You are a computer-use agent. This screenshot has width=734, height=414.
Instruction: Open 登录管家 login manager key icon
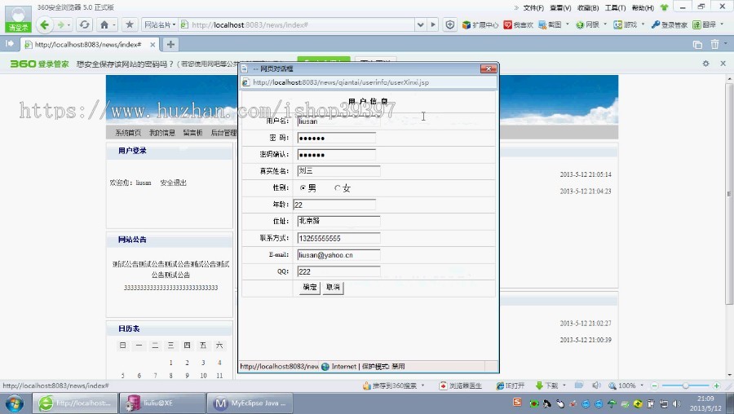coord(670,24)
